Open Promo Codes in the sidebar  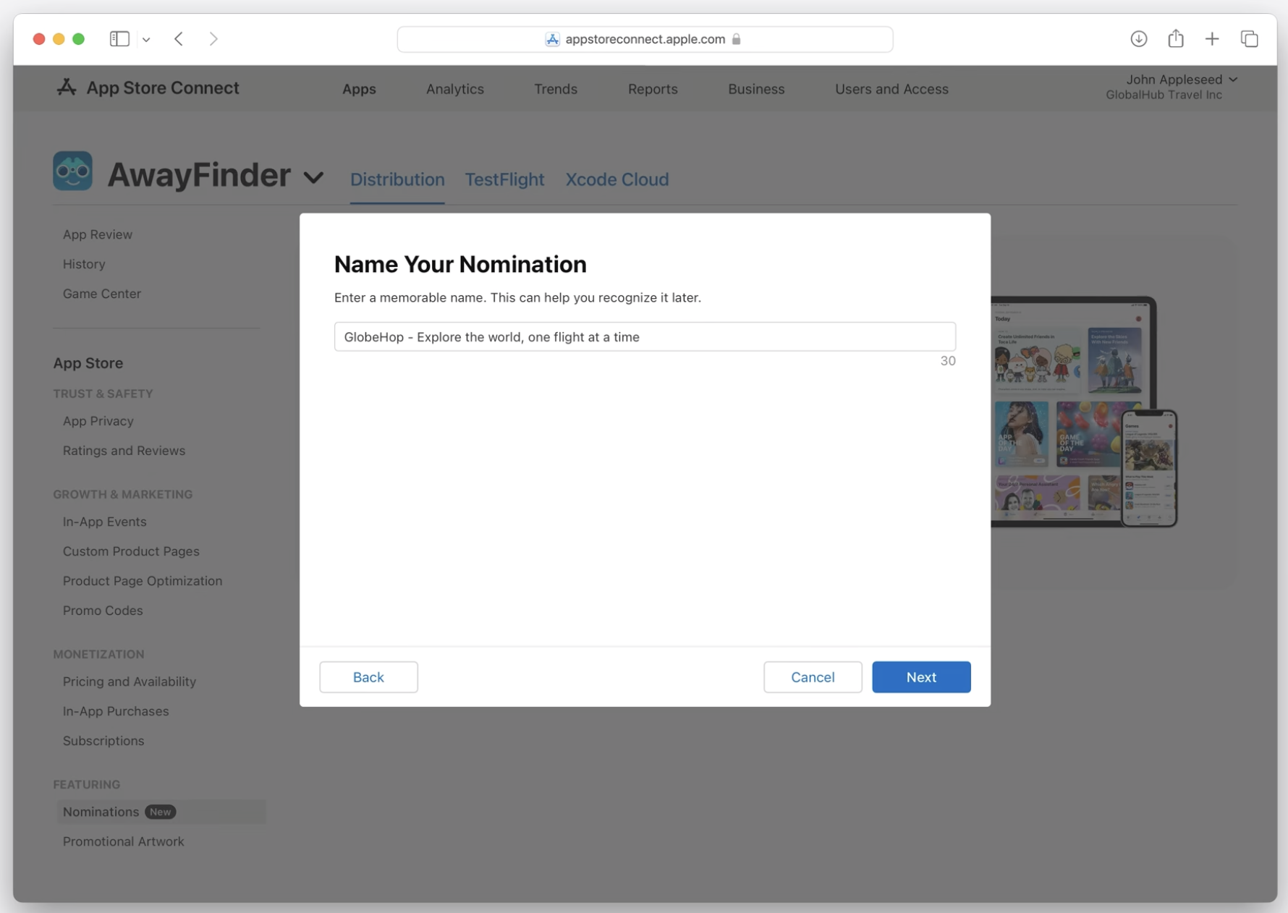point(103,611)
